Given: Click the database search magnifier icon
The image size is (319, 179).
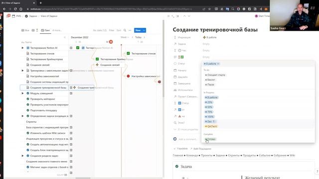Looking at the screenshot, I should tap(125, 30).
